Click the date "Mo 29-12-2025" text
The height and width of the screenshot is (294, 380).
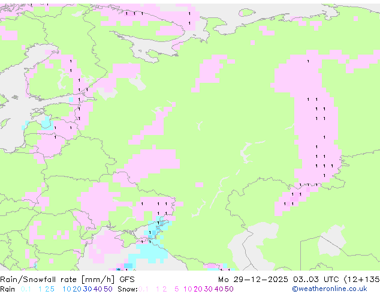pyautogui.click(x=253, y=280)
